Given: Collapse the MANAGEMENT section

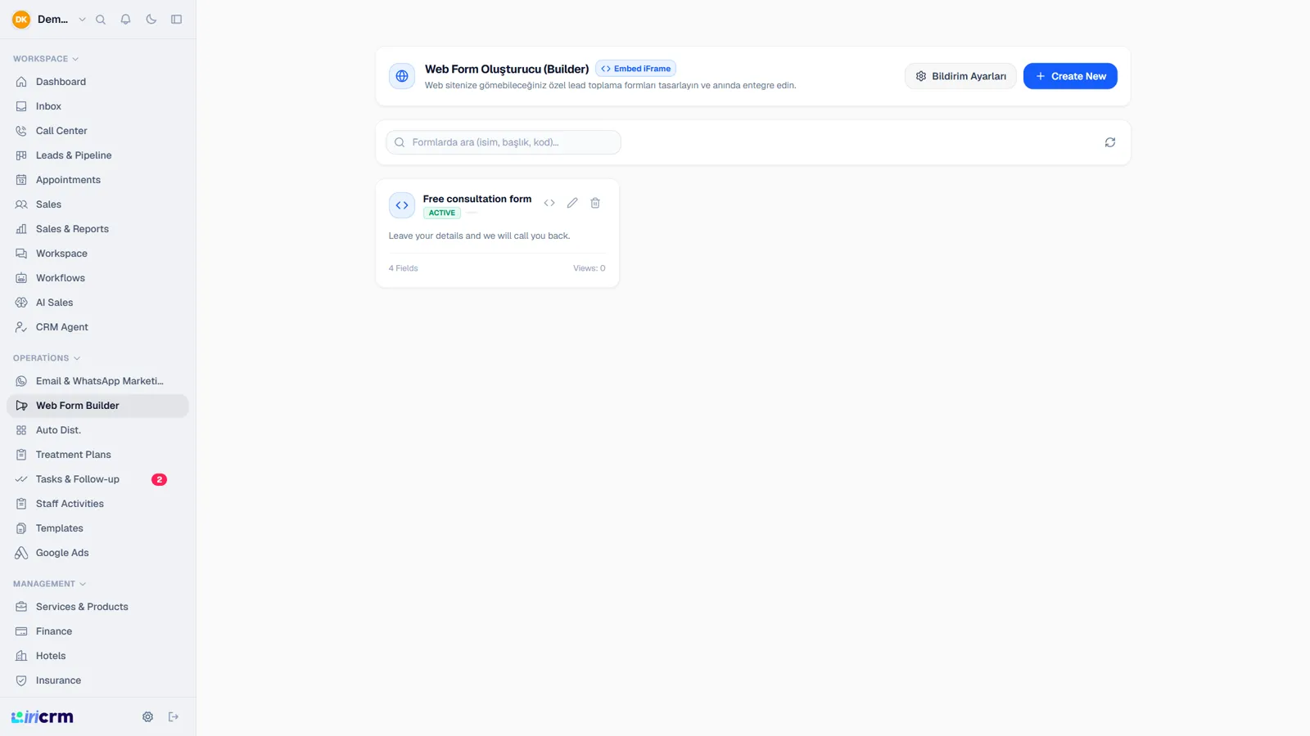Looking at the screenshot, I should coord(50,584).
